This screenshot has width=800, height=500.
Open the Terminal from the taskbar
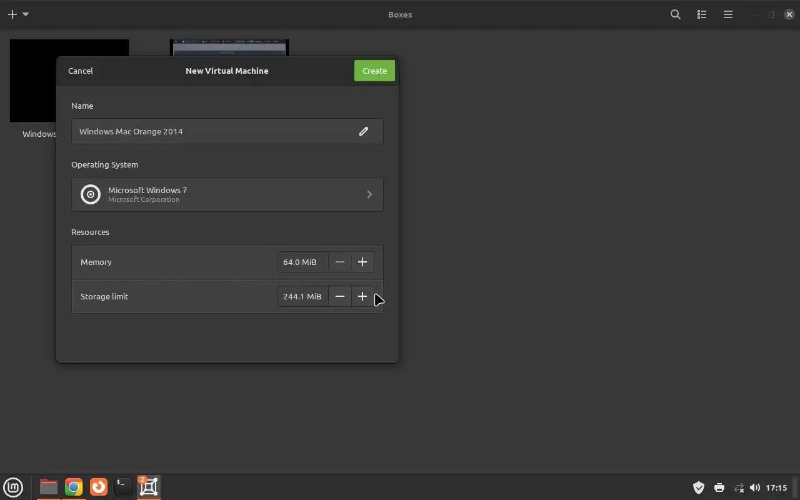[123, 487]
